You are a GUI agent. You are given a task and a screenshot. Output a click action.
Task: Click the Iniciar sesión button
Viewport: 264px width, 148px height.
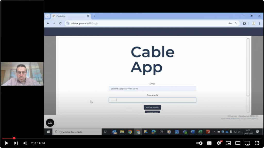152,107
